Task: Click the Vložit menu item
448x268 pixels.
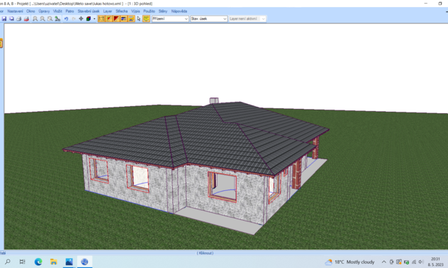Action: click(57, 11)
